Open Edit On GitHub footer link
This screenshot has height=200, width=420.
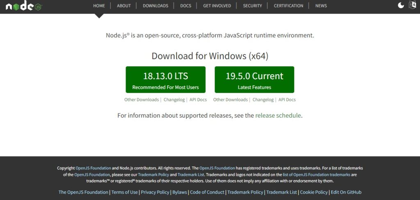coord(346,192)
